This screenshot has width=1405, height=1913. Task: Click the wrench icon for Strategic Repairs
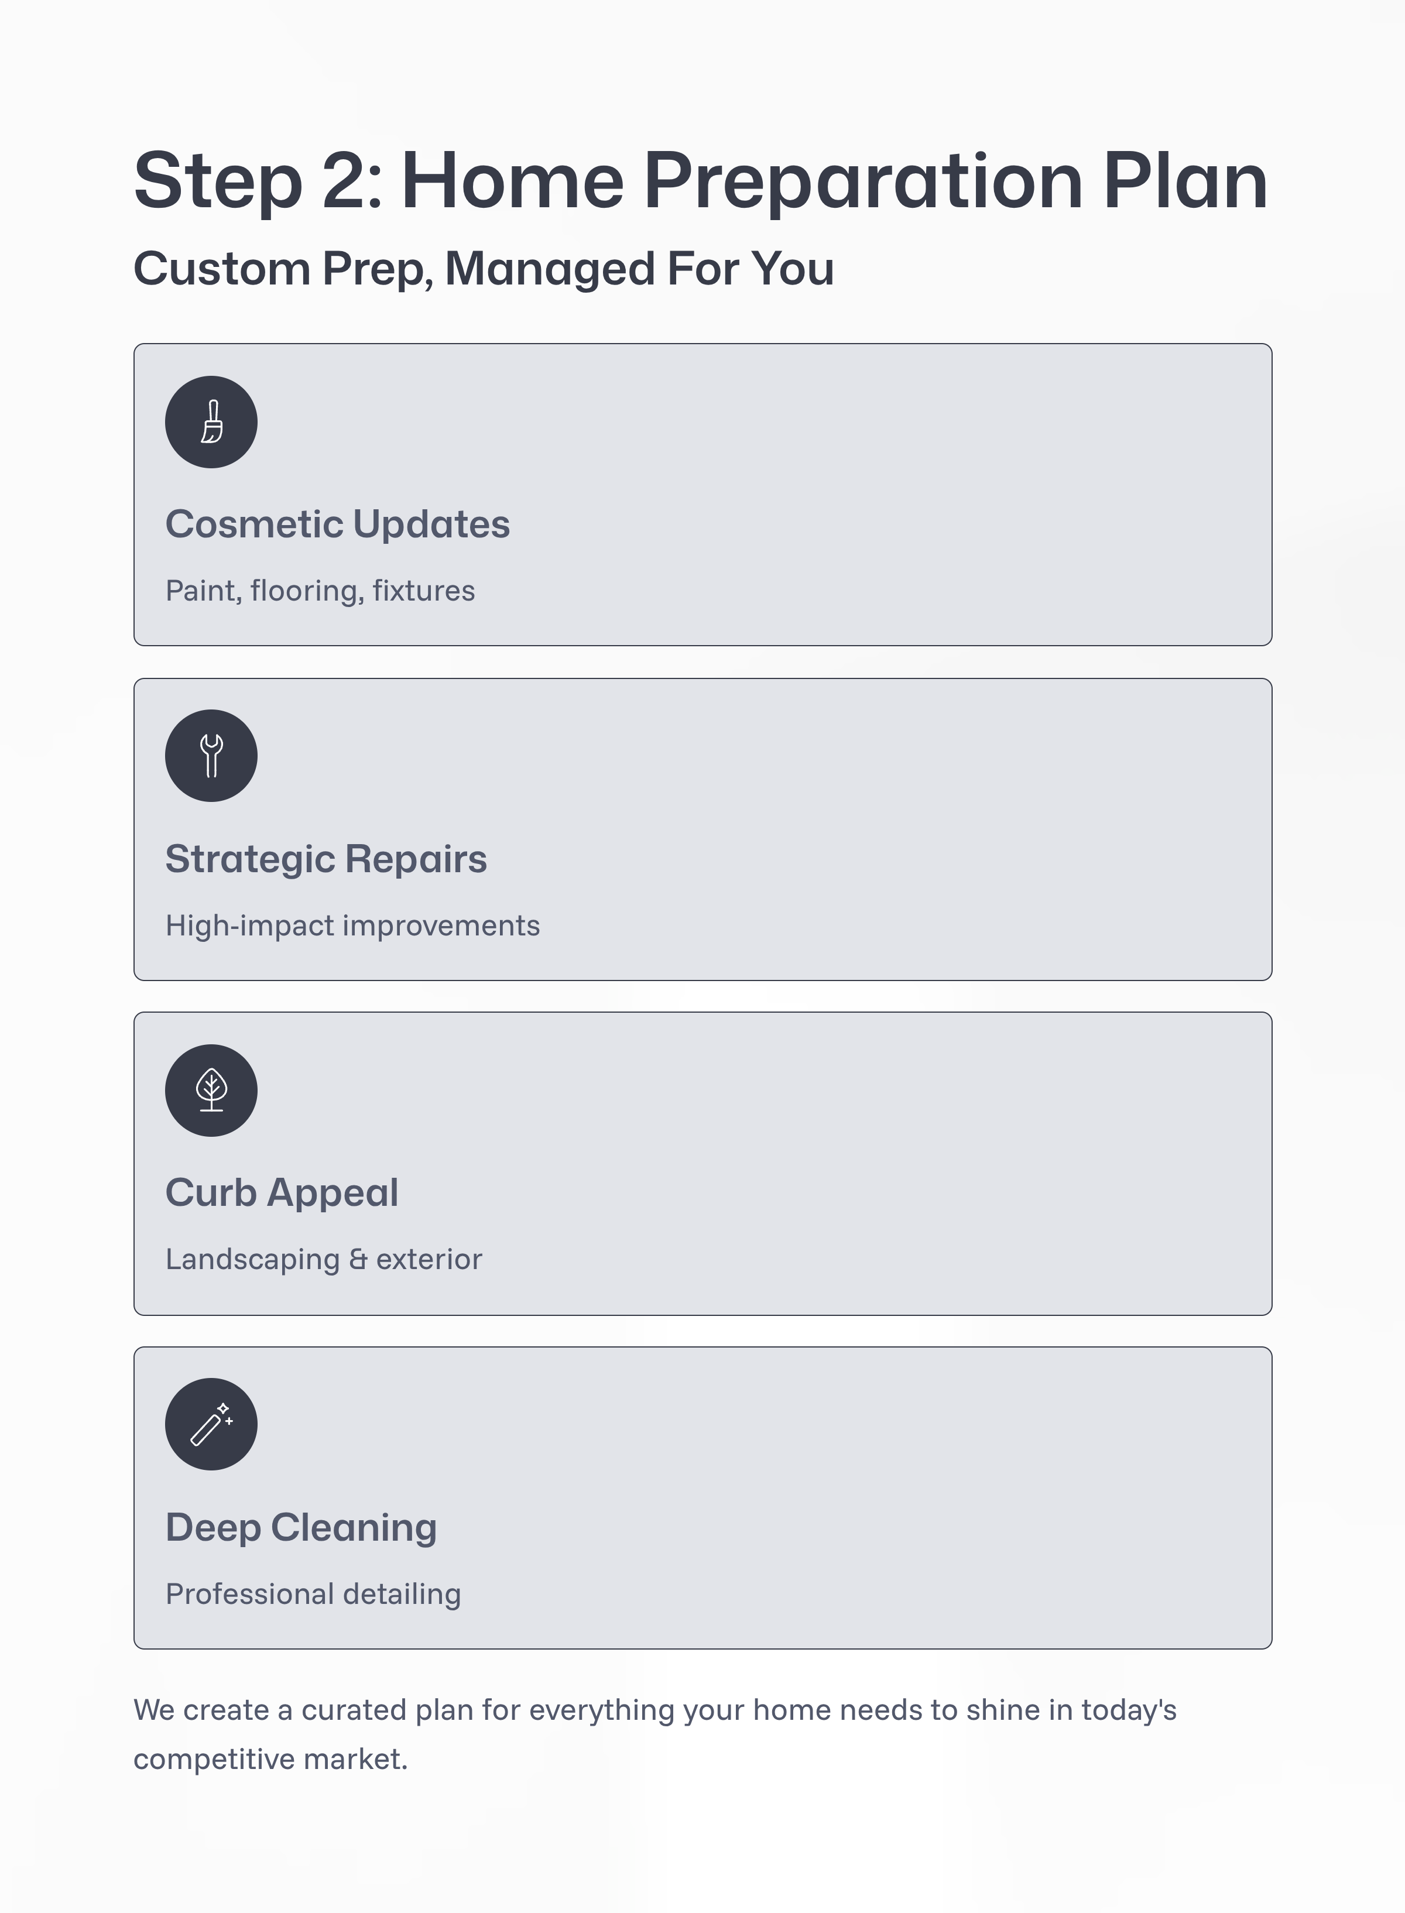[211, 756]
